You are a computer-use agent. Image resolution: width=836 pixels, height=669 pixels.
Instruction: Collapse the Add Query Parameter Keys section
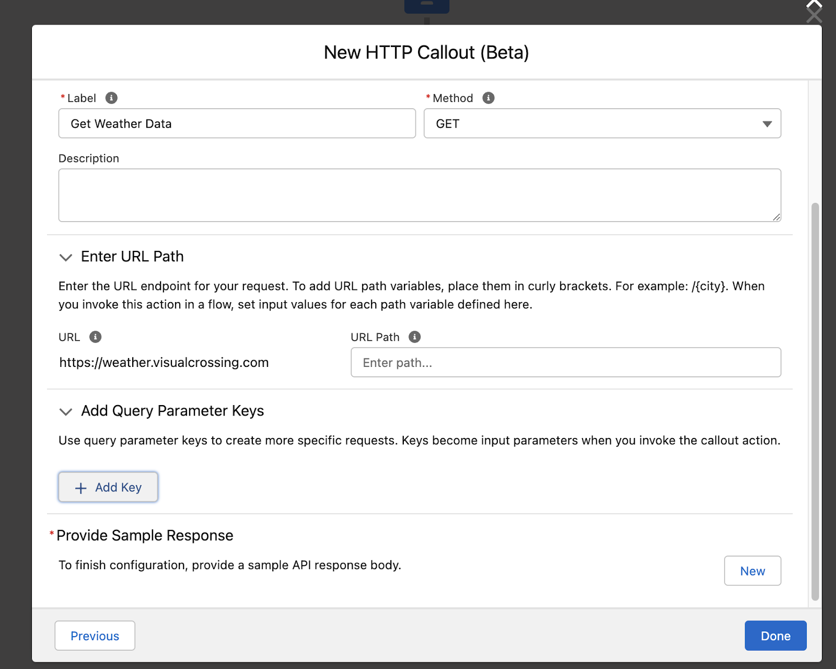pyautogui.click(x=66, y=411)
